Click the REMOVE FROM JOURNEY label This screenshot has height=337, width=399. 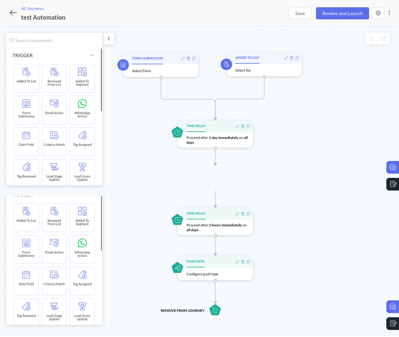pyautogui.click(x=183, y=311)
